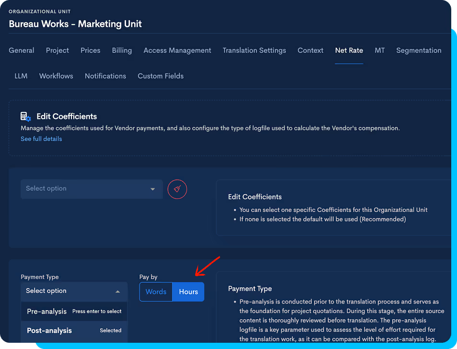
Task: Go to the Workflows tab
Action: click(x=56, y=76)
